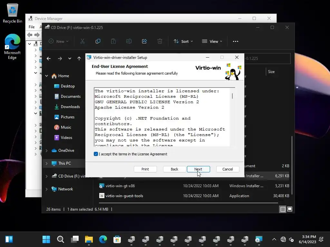Click the Delete trash icon in Explorer
This screenshot has width=330, height=247.
pos(160,41)
